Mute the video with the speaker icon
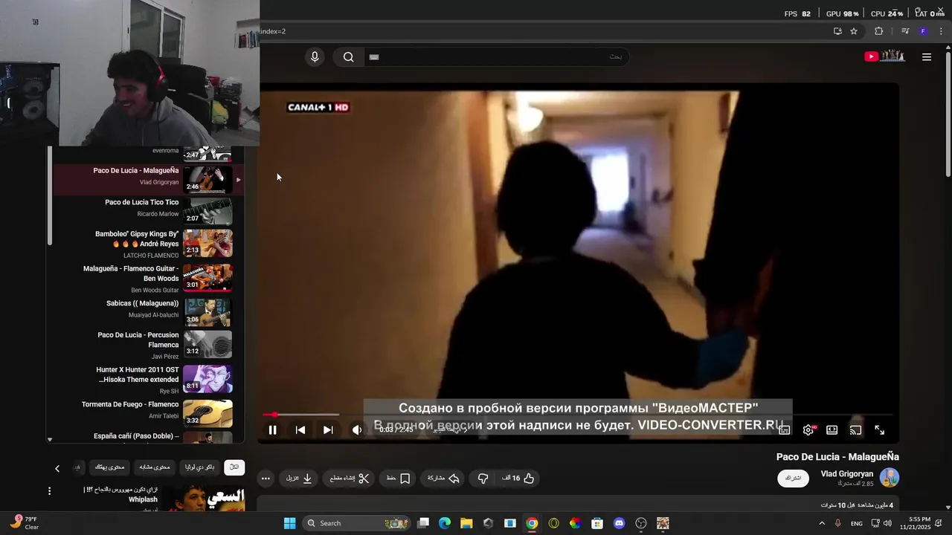 point(357,430)
